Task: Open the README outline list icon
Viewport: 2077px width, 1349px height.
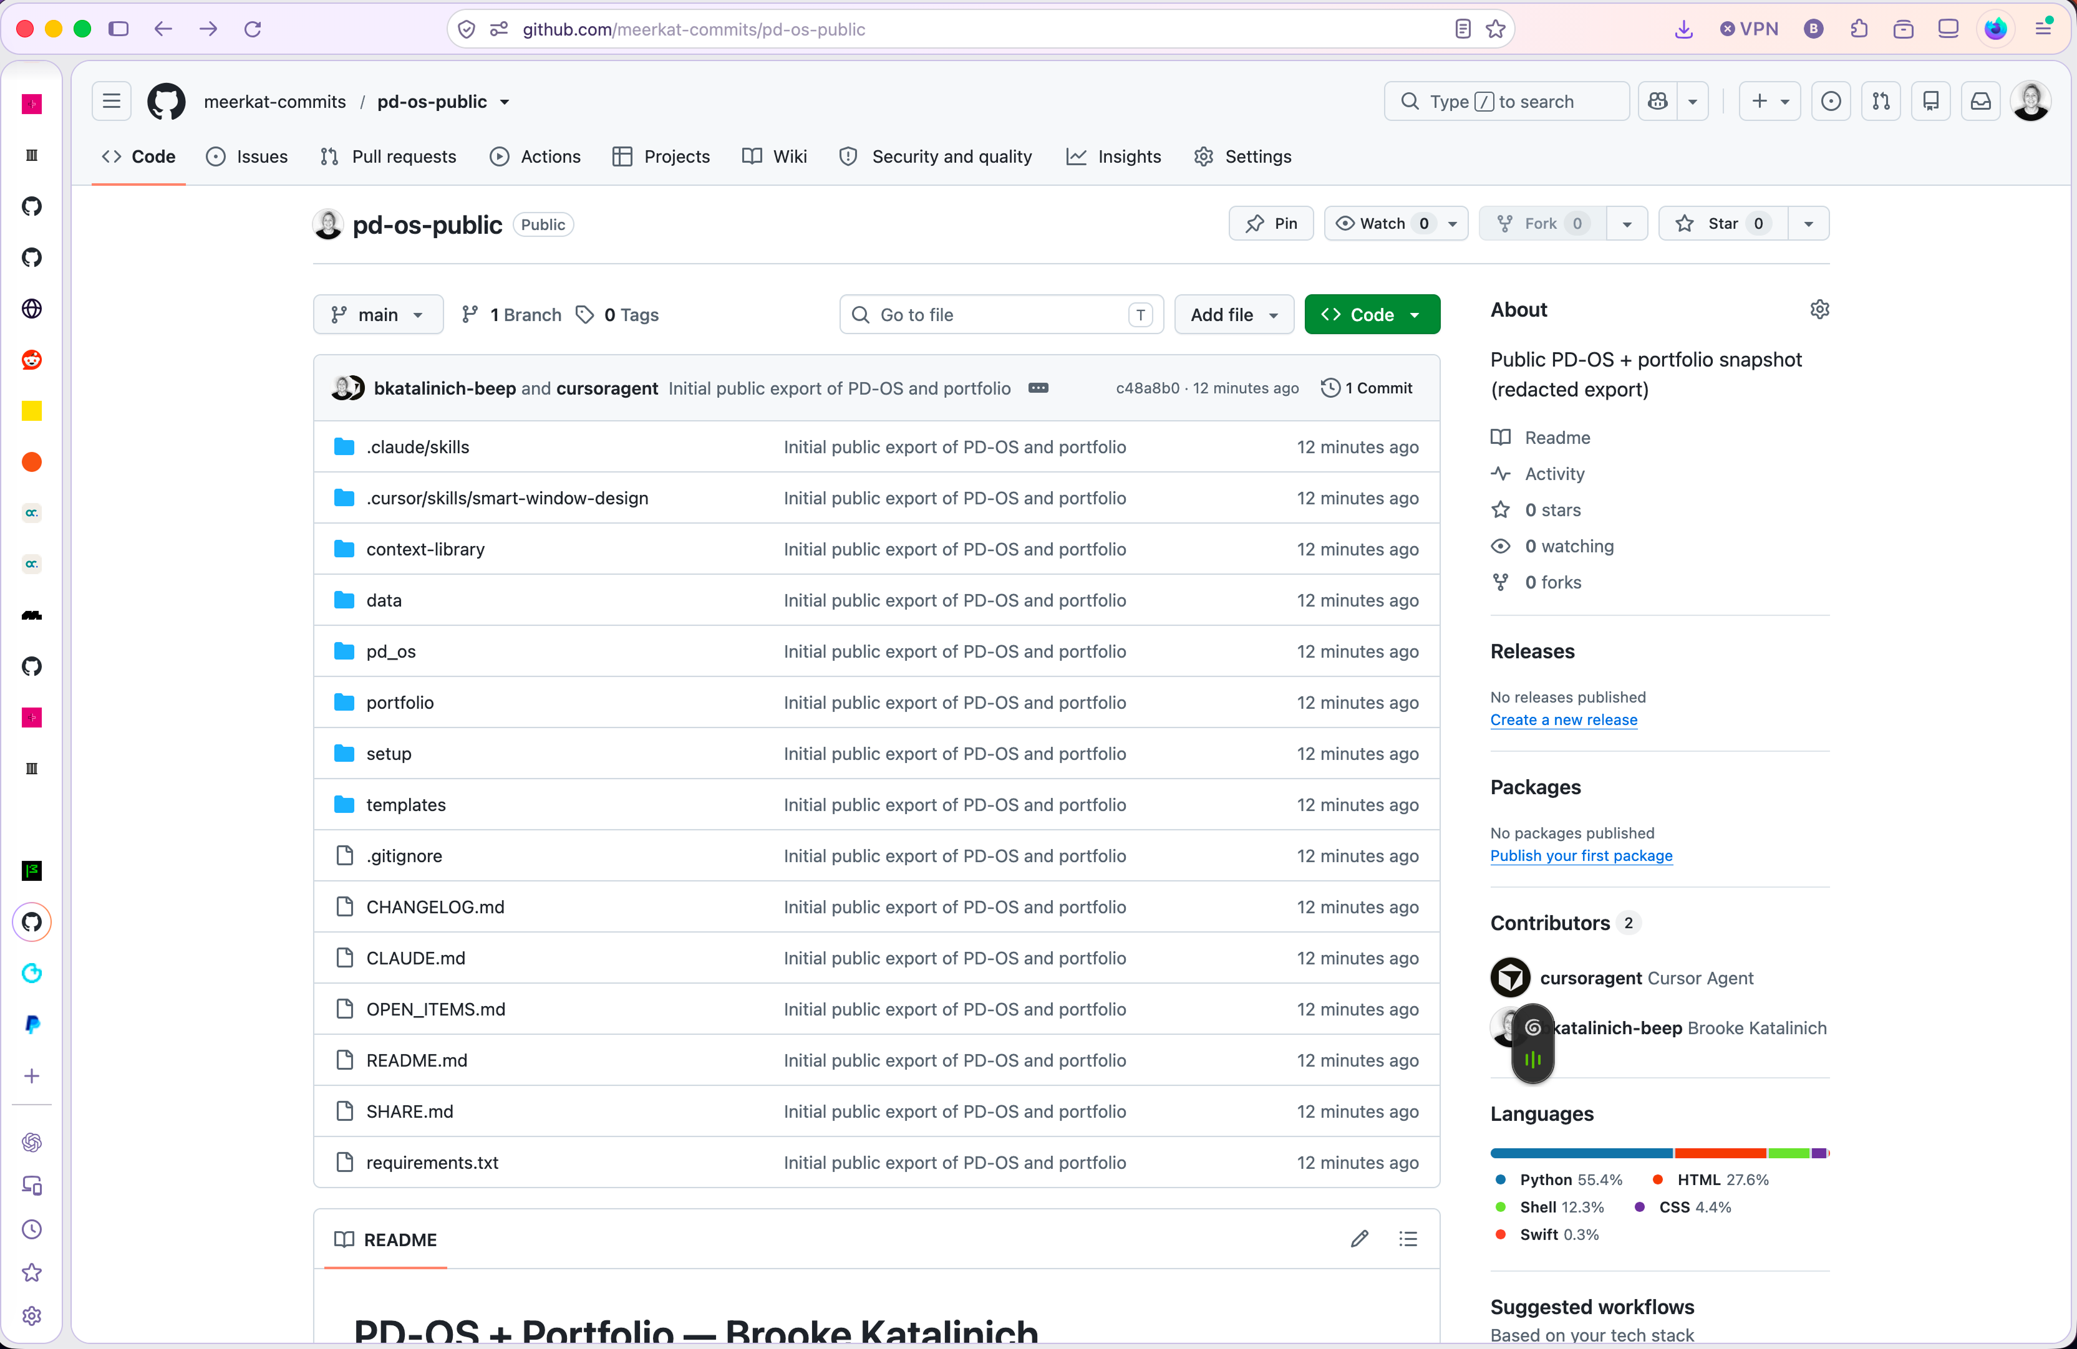Action: tap(1408, 1239)
